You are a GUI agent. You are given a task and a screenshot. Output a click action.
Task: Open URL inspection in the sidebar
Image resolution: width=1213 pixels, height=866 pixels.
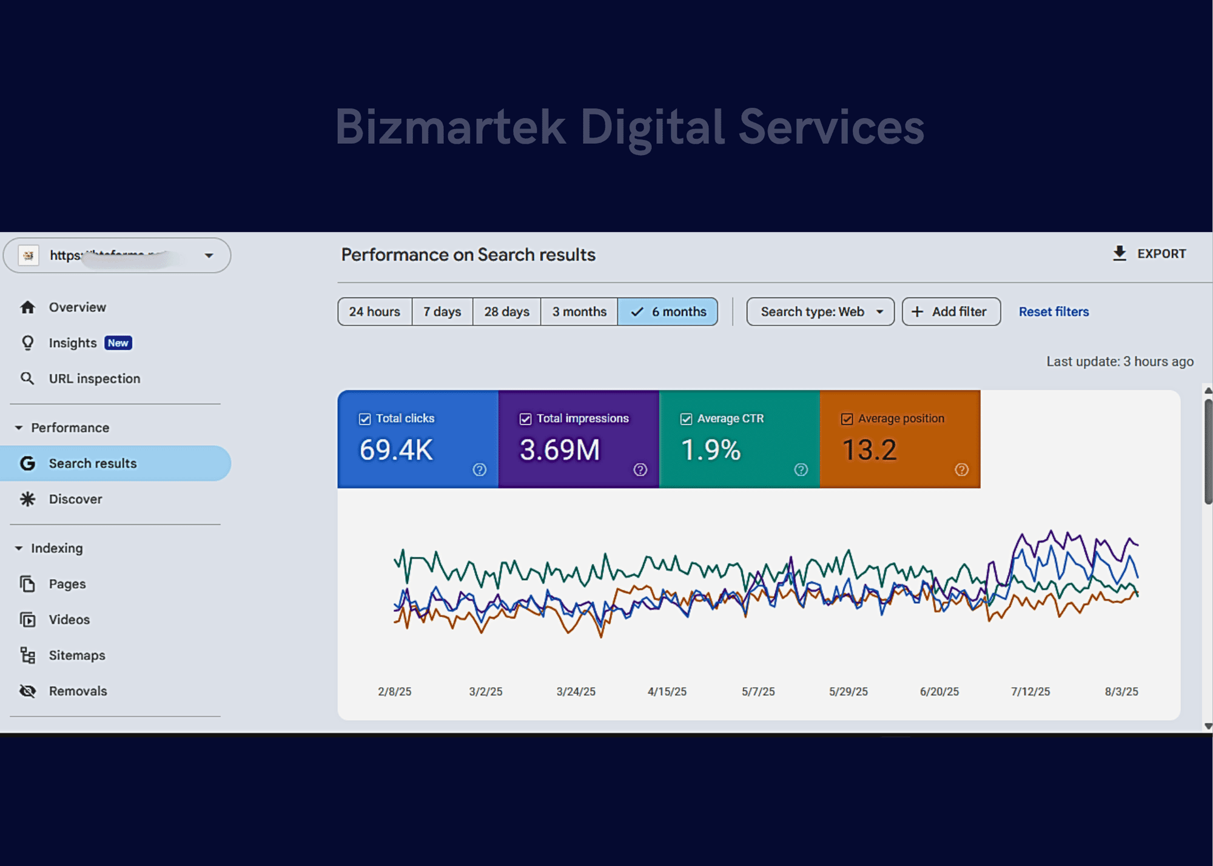(115, 378)
